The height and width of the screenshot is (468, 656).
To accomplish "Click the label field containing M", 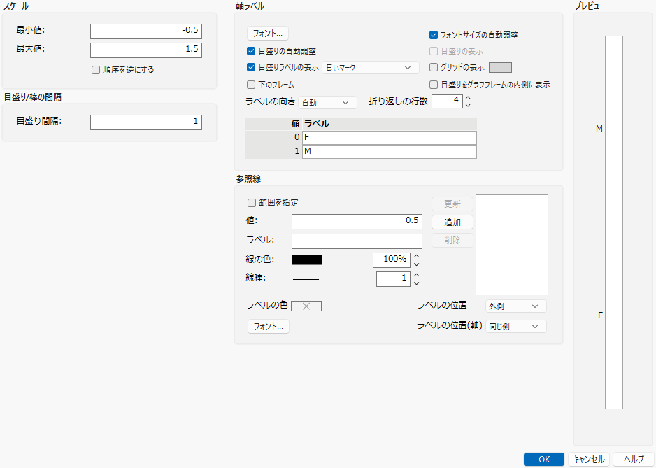I will [389, 152].
